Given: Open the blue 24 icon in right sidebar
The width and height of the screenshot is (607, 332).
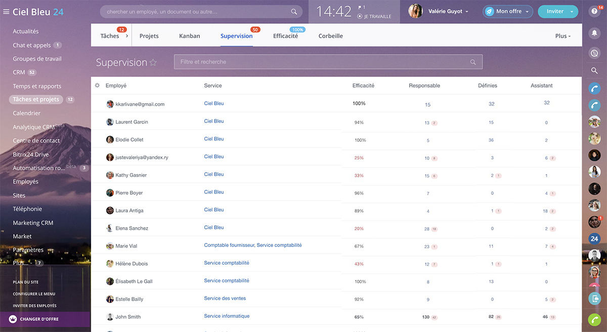Looking at the screenshot, I should click(594, 238).
